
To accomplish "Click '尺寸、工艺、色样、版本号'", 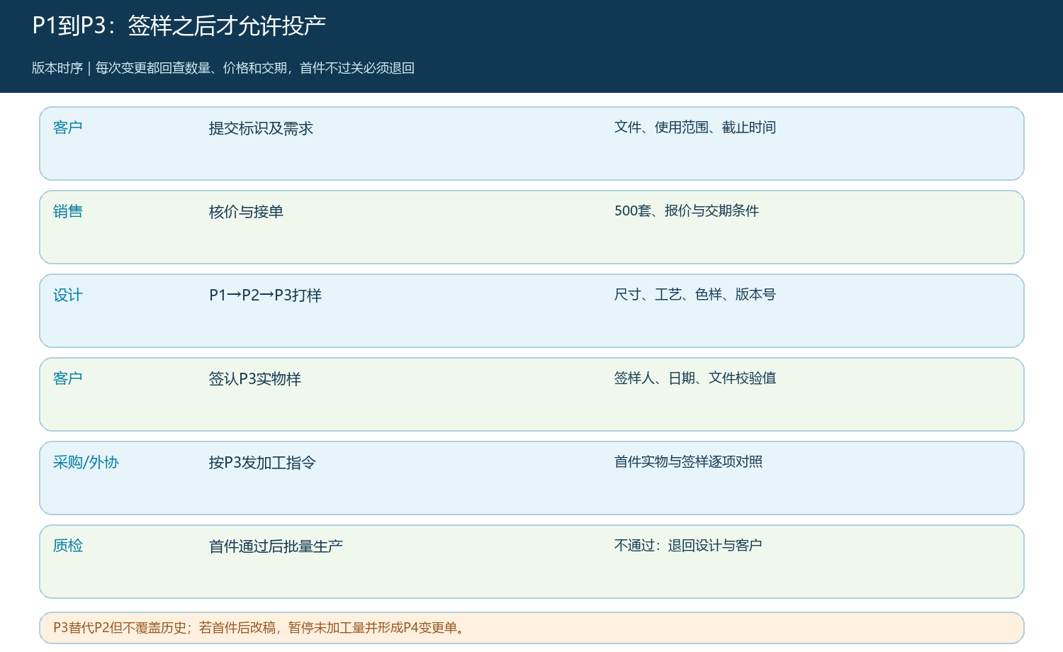I will tap(694, 295).
